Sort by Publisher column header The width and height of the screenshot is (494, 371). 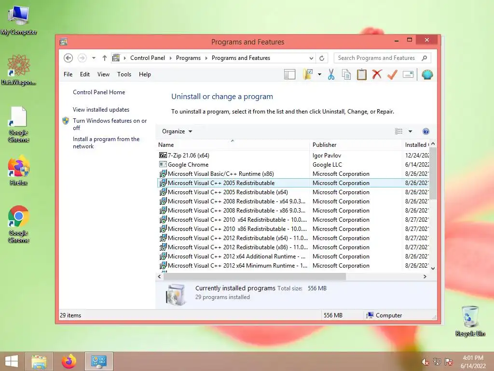(x=356, y=145)
